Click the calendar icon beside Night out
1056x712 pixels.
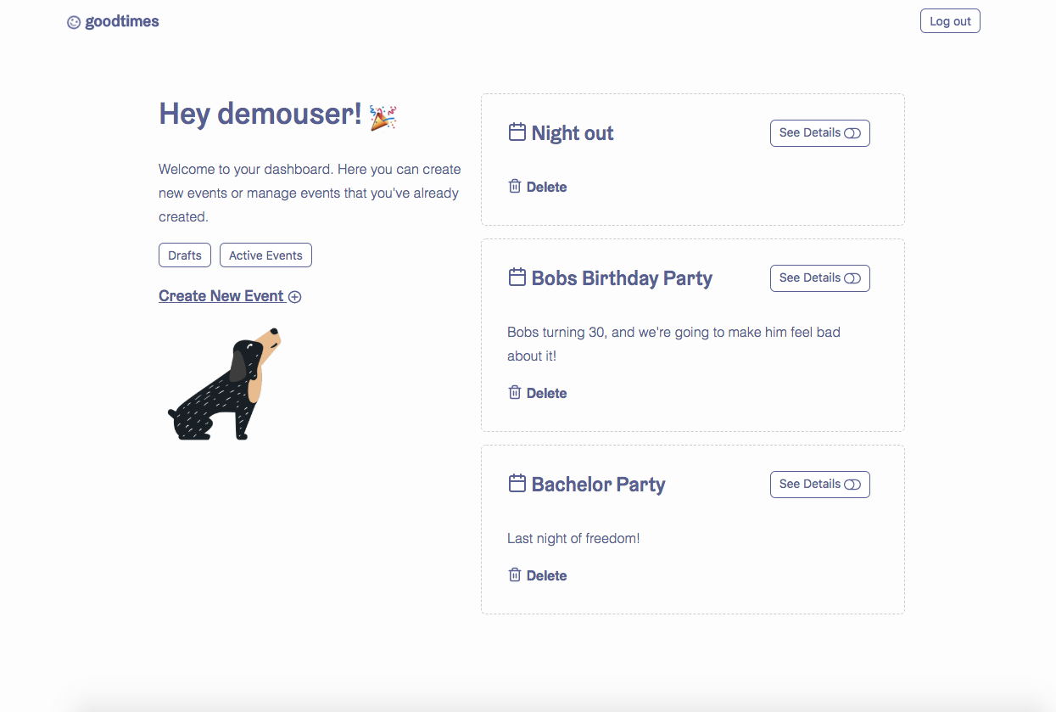click(517, 132)
